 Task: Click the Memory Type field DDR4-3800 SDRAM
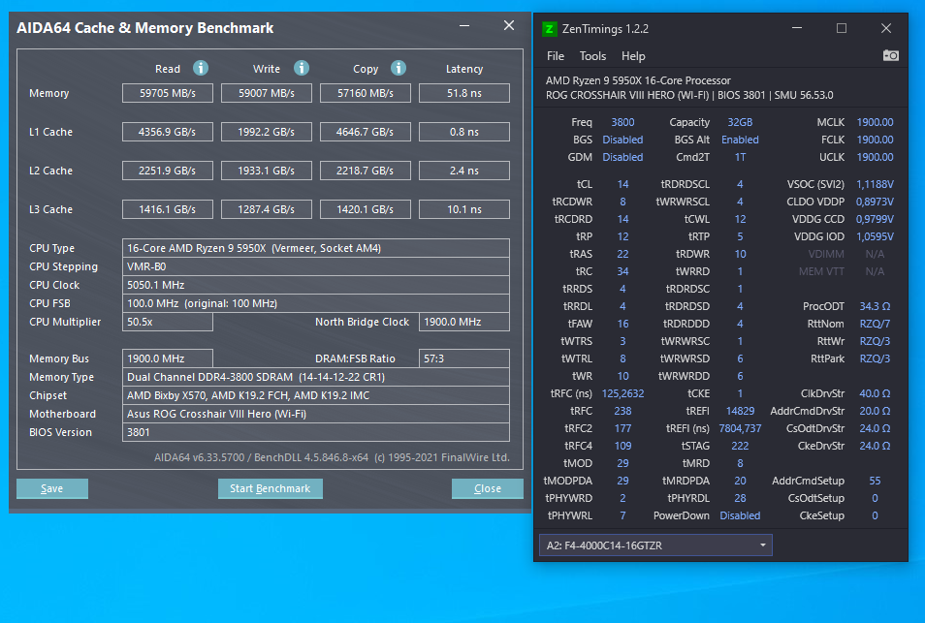[x=316, y=377]
